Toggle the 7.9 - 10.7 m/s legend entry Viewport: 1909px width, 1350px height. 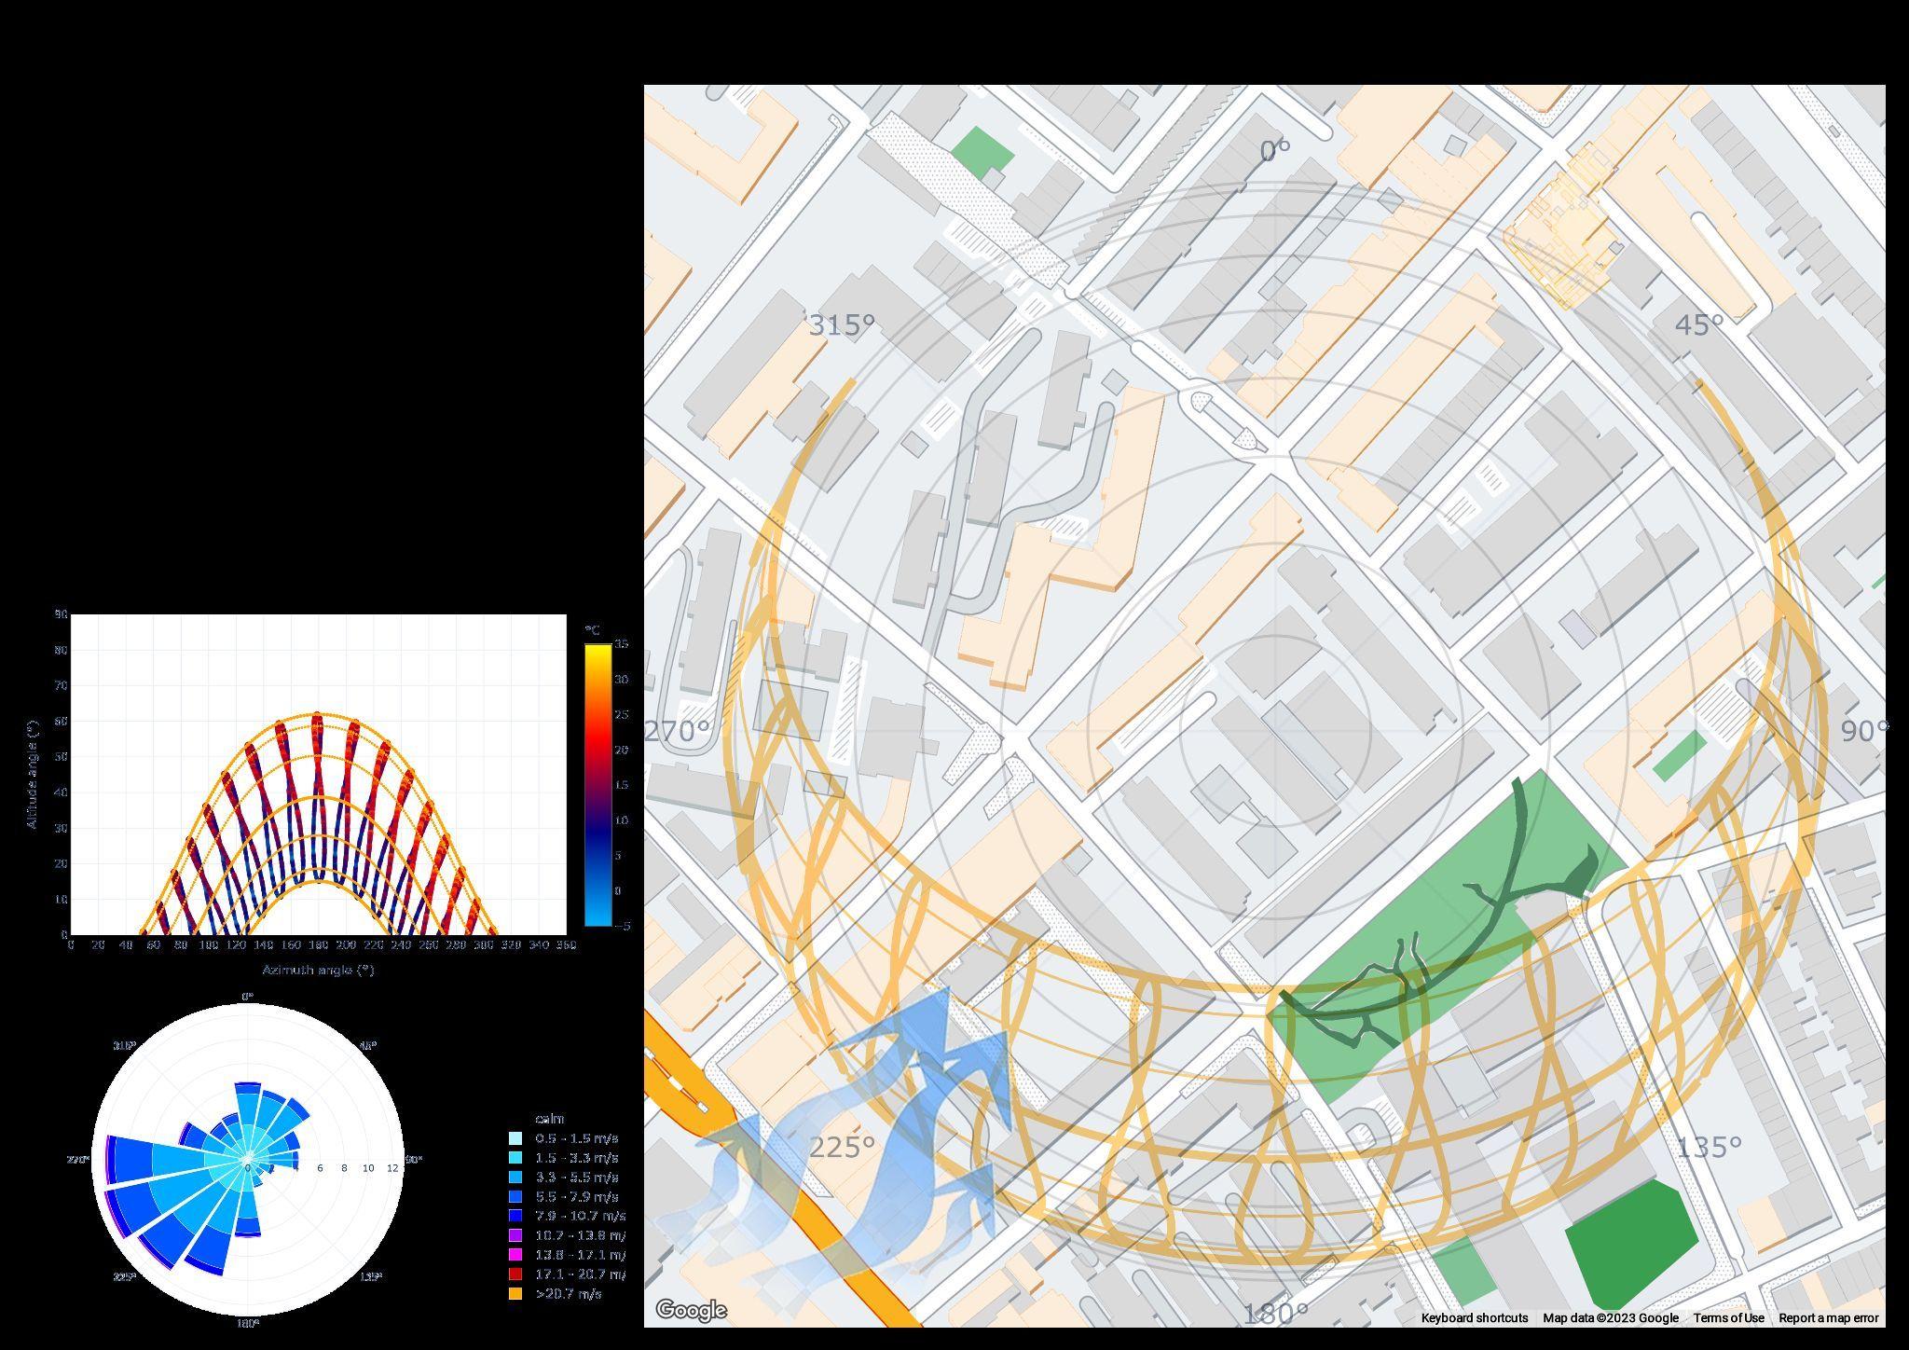(579, 1216)
